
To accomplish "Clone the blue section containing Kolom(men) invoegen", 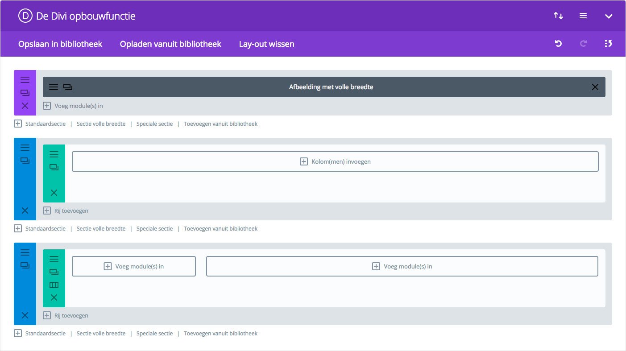I will click(25, 161).
